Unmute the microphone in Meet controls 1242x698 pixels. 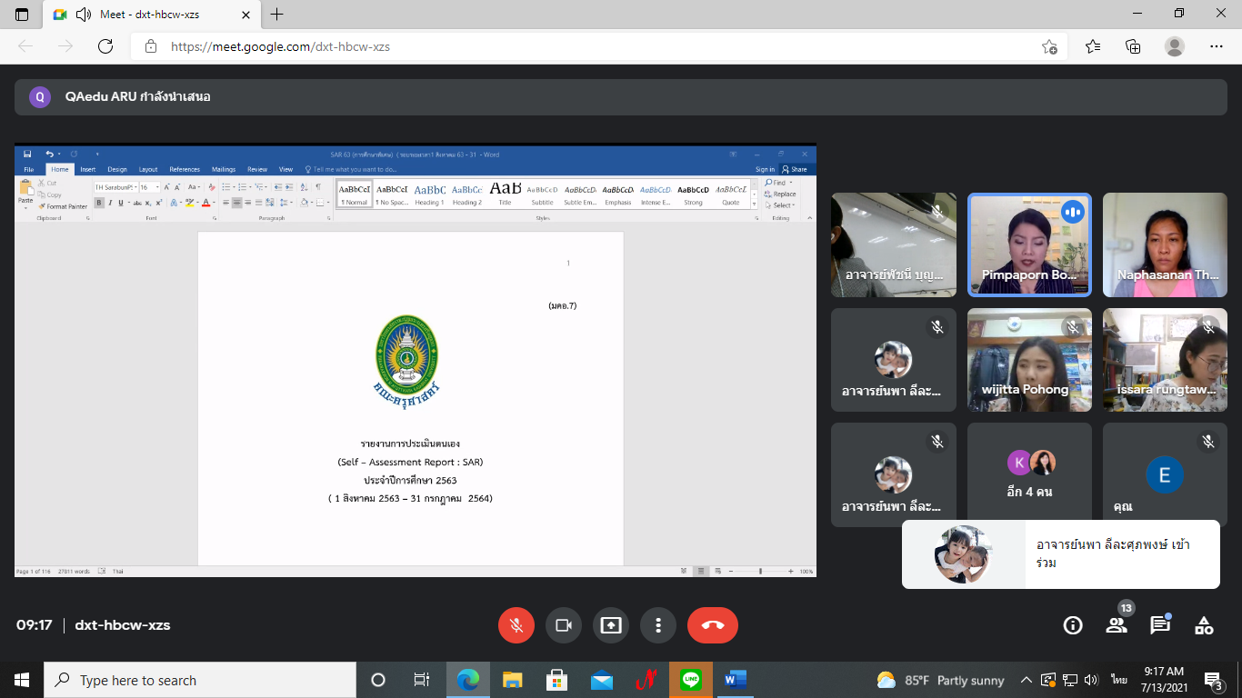click(x=516, y=625)
